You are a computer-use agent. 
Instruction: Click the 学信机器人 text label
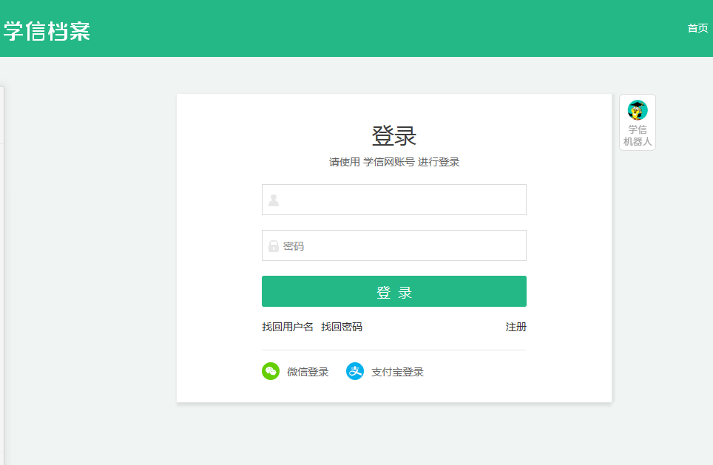[x=637, y=135]
